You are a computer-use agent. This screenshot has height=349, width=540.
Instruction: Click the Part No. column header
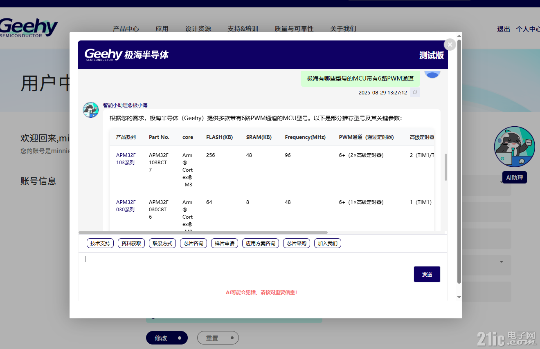[x=159, y=137]
